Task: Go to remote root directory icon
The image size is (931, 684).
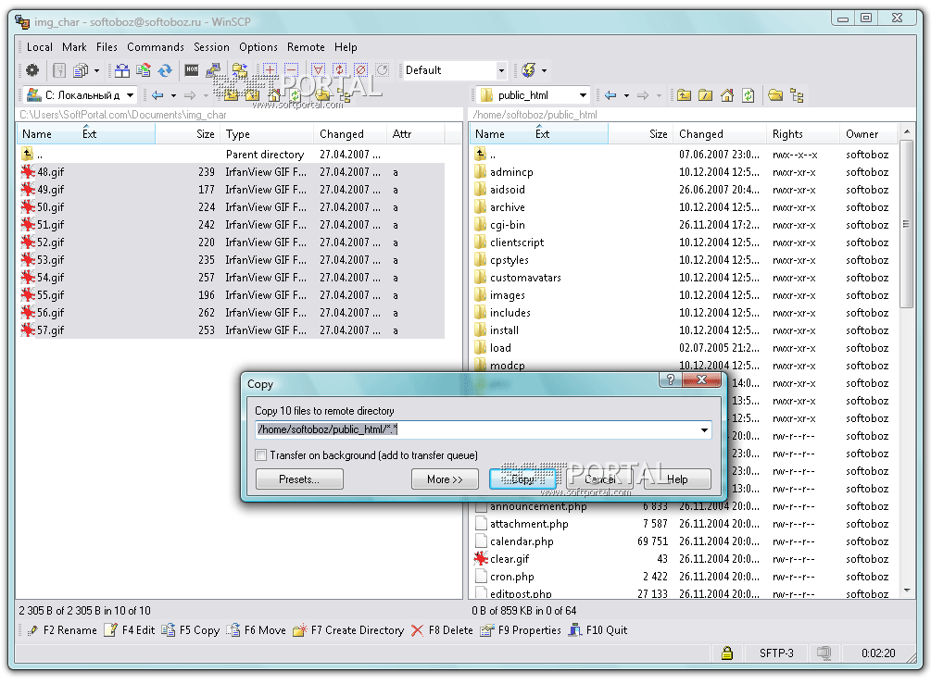Action: [x=705, y=95]
